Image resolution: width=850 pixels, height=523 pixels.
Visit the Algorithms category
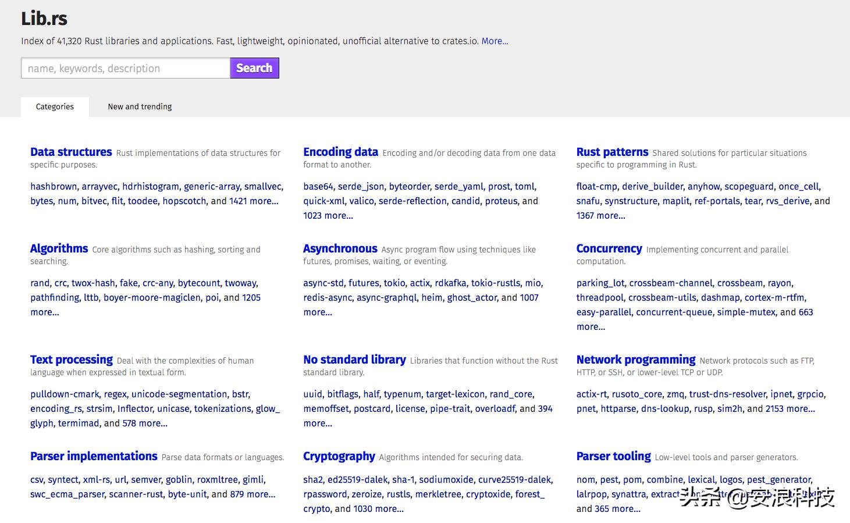point(59,248)
